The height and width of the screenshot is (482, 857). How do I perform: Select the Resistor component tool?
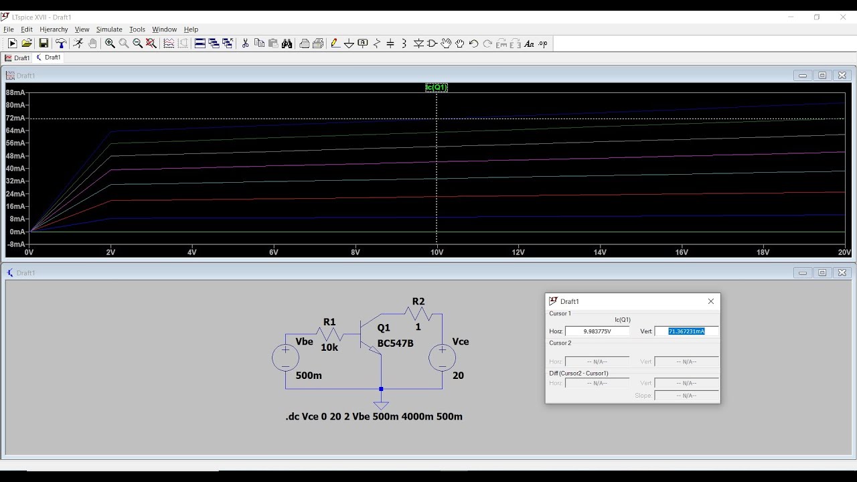click(x=377, y=44)
